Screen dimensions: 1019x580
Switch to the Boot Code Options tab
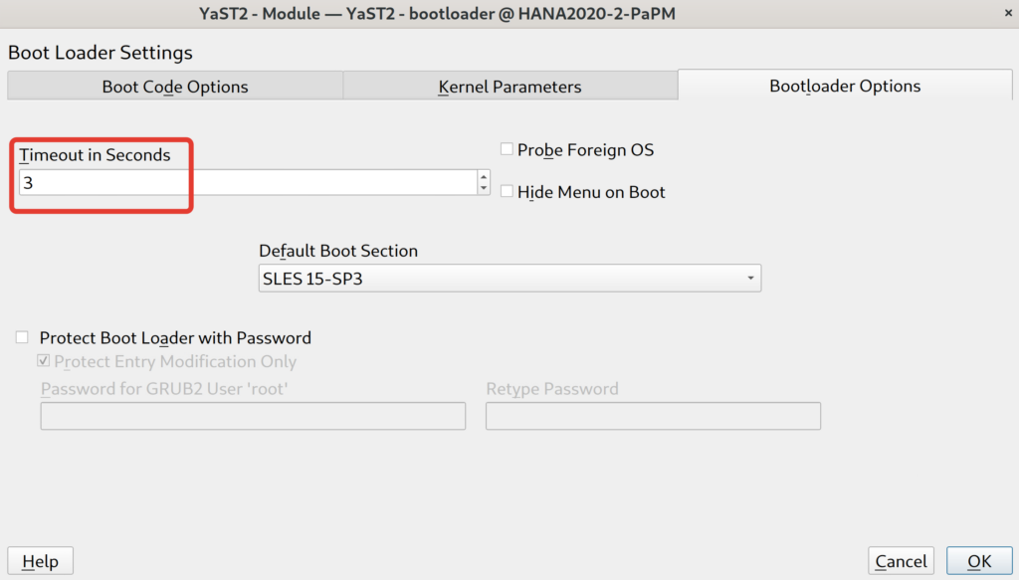[x=175, y=87]
